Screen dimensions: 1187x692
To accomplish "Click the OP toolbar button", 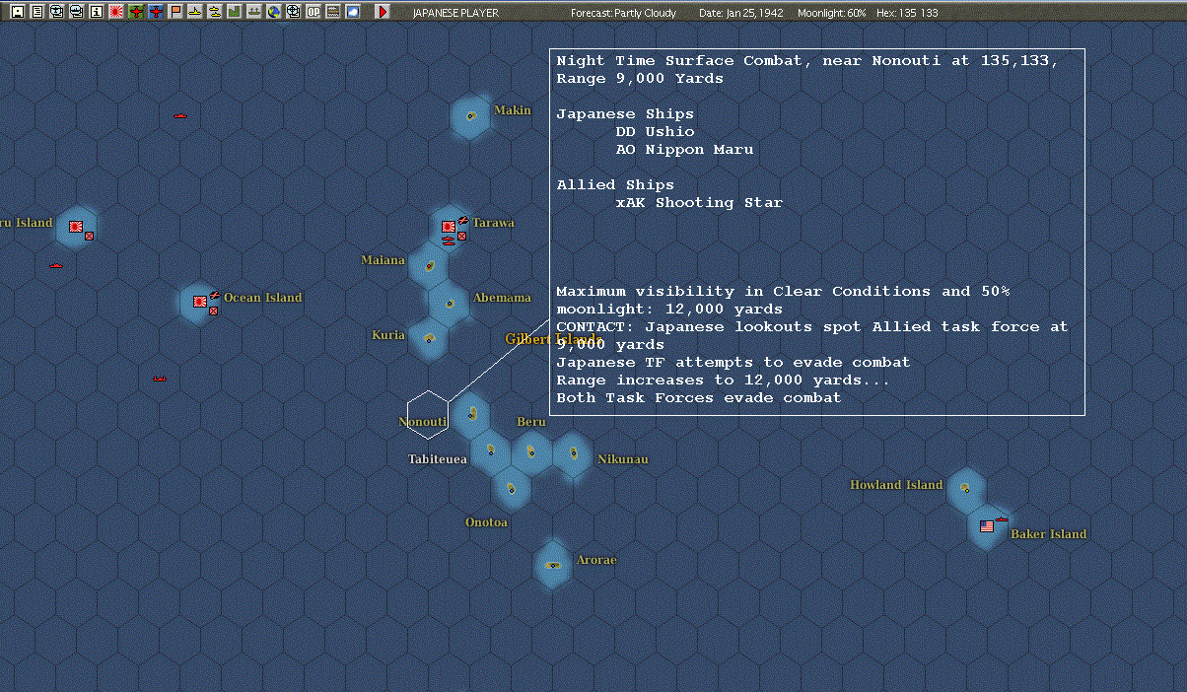I will pyautogui.click(x=314, y=12).
